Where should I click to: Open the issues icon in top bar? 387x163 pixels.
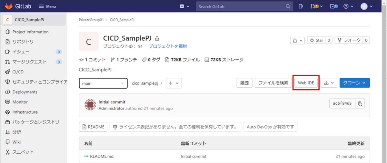pyautogui.click(x=301, y=6)
